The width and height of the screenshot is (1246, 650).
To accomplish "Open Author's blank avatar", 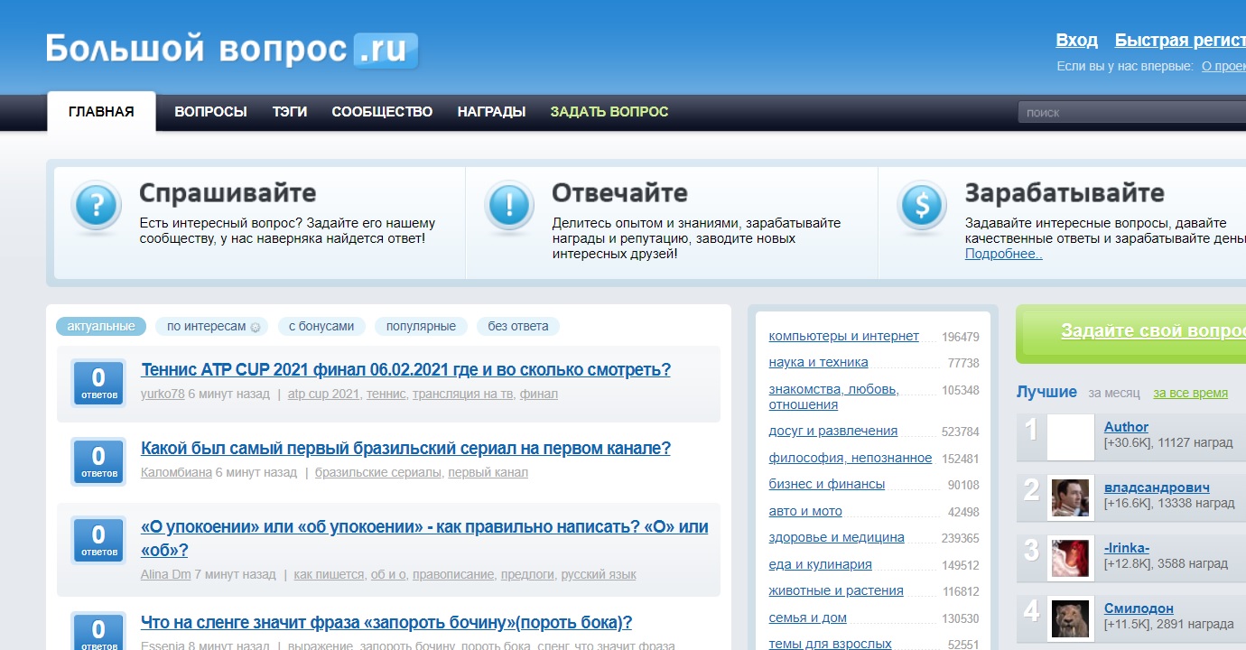I will point(1071,437).
